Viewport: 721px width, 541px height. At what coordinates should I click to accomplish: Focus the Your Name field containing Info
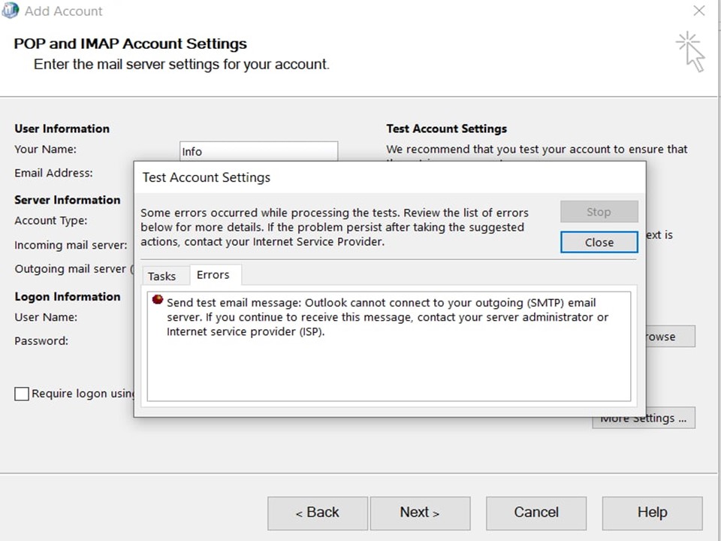click(x=258, y=151)
